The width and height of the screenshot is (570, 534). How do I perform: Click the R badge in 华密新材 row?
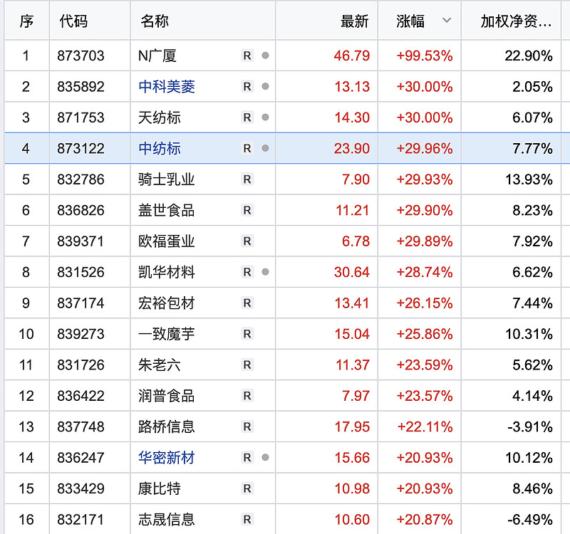247,457
